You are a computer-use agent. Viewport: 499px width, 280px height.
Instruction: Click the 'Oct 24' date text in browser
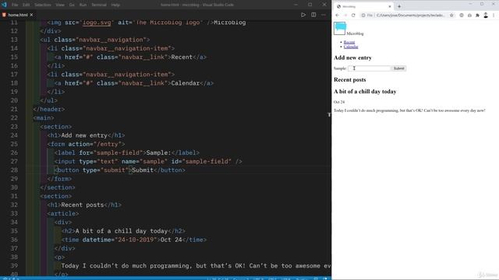(339, 102)
